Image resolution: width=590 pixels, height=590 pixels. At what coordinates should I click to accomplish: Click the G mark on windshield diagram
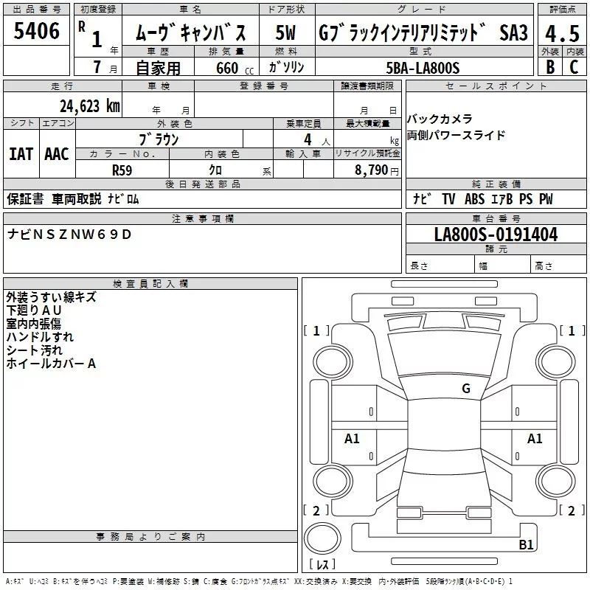(x=466, y=388)
